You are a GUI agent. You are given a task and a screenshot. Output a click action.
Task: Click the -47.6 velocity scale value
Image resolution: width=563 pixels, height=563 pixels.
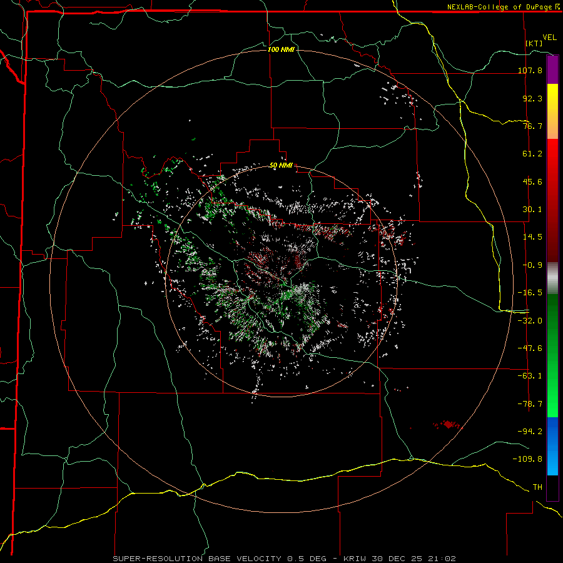(x=530, y=348)
